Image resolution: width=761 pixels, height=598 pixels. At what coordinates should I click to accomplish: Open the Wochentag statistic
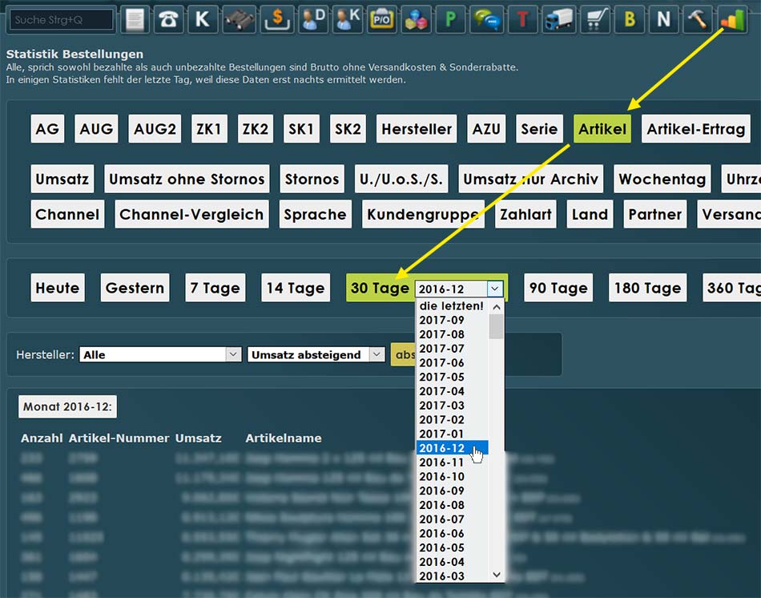coord(662,179)
